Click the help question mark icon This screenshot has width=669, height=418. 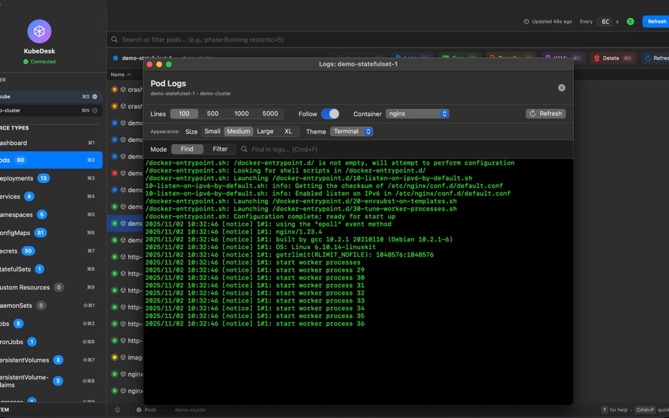pos(605,410)
